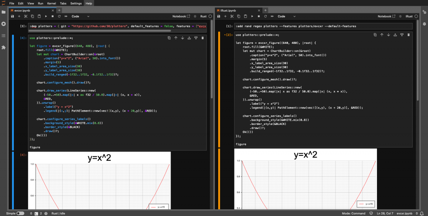This screenshot has height=216, width=428.
Task: Open the Settings menu
Action: (76, 3)
